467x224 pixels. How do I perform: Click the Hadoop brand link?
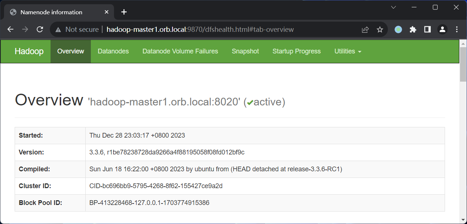29,51
